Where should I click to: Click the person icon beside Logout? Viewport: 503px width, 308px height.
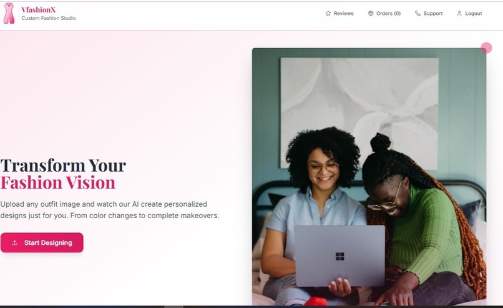click(459, 14)
